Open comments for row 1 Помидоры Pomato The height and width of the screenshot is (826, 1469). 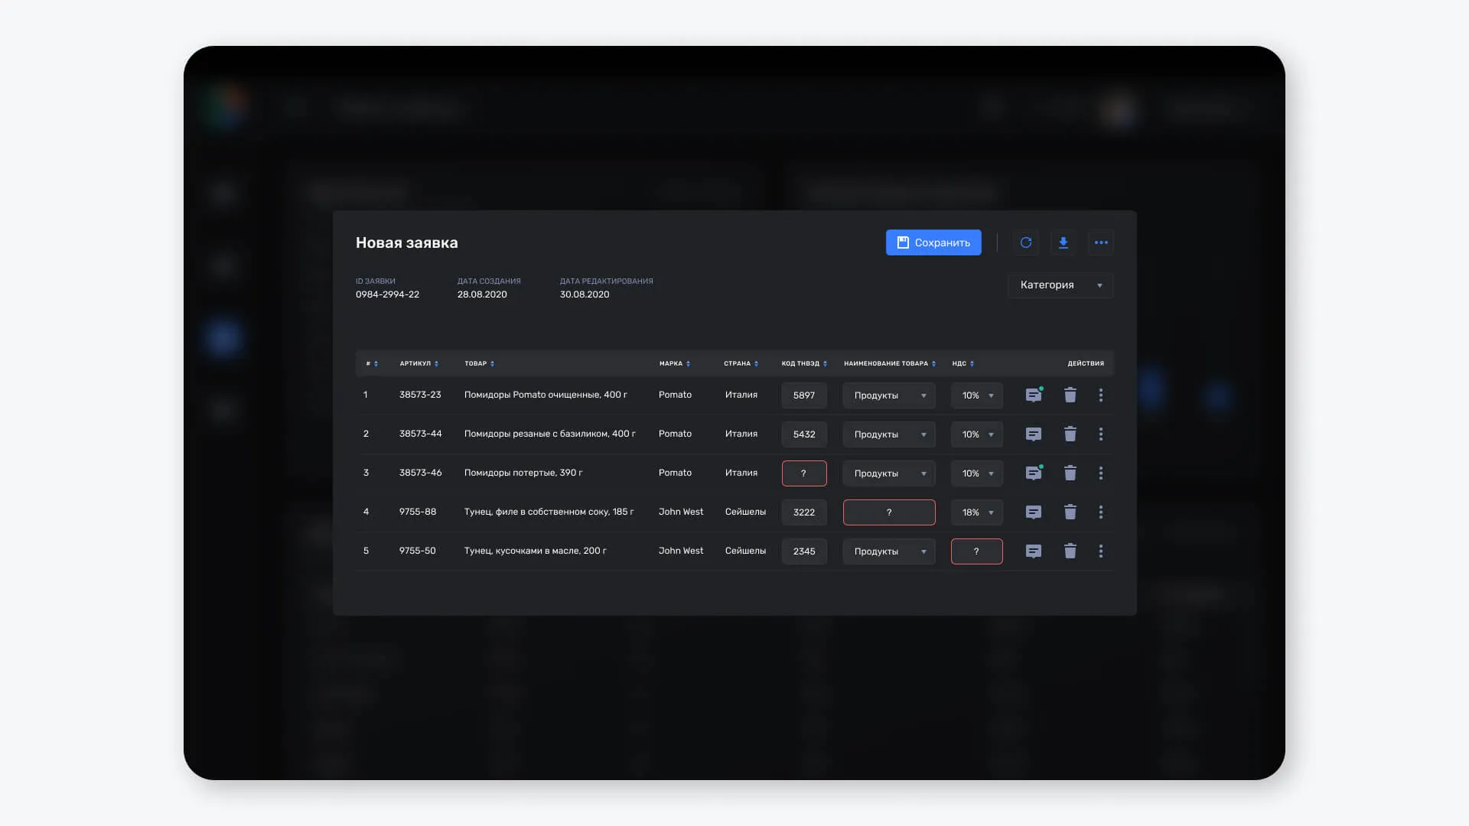coord(1034,395)
